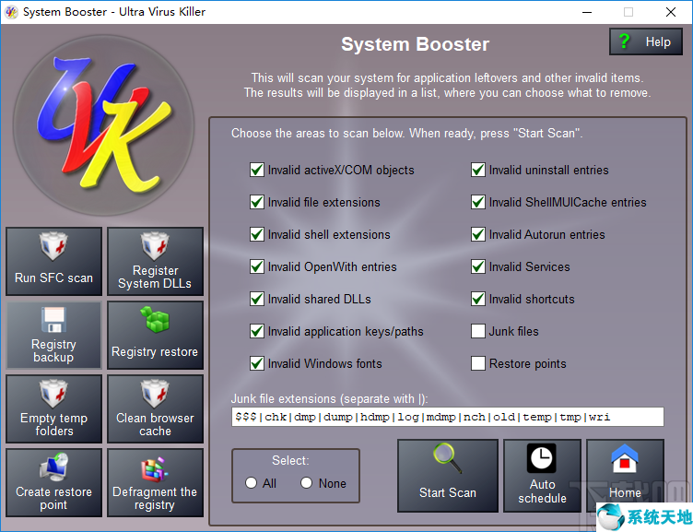Screen dimensions: 693x532
Task: Click the Registry backup floppy disk icon
Action: 53,319
